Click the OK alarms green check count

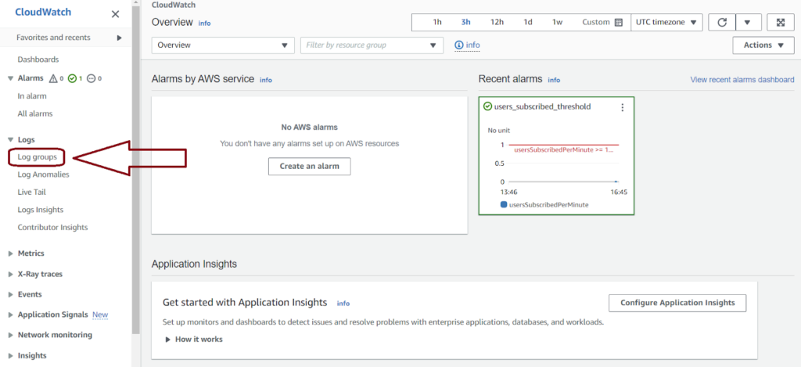(75, 79)
